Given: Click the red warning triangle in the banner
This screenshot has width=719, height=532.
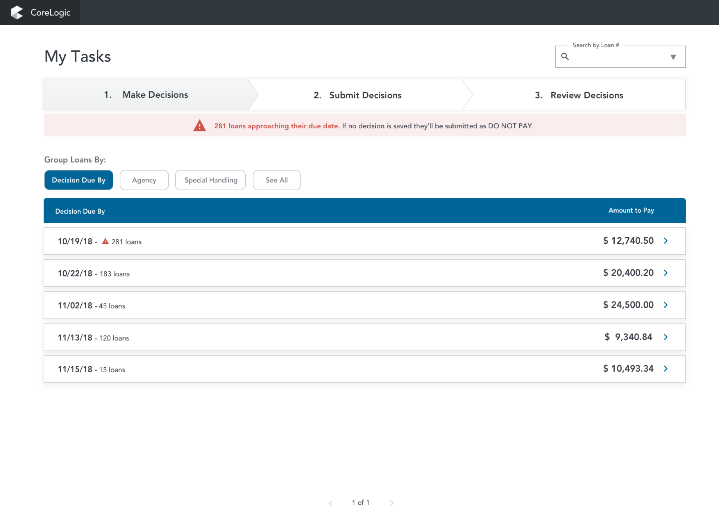Looking at the screenshot, I should [199, 125].
